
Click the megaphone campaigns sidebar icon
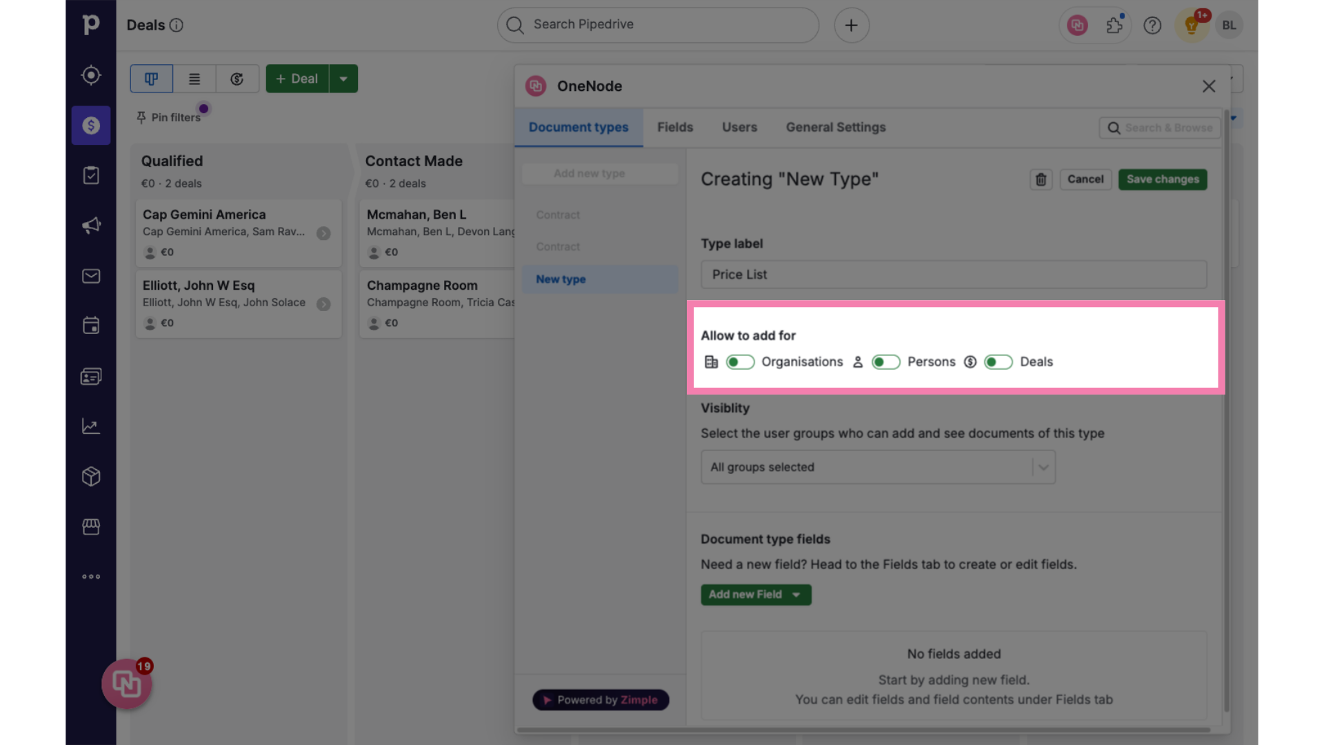pyautogui.click(x=91, y=226)
